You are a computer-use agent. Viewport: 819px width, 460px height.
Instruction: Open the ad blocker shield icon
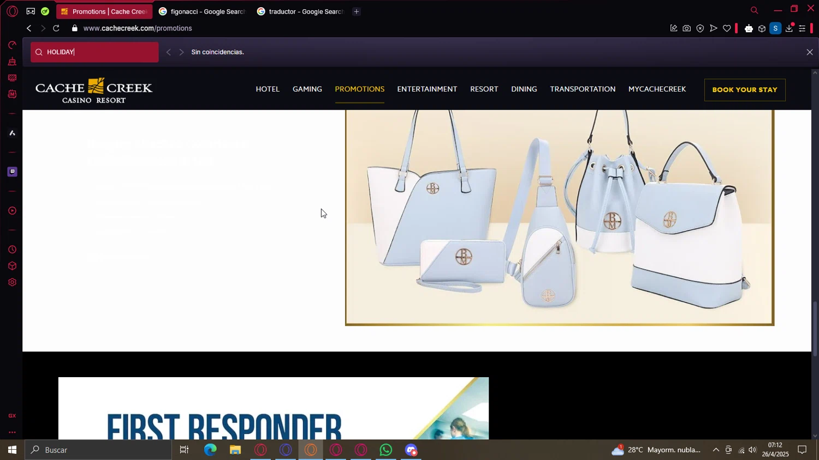coord(700,28)
